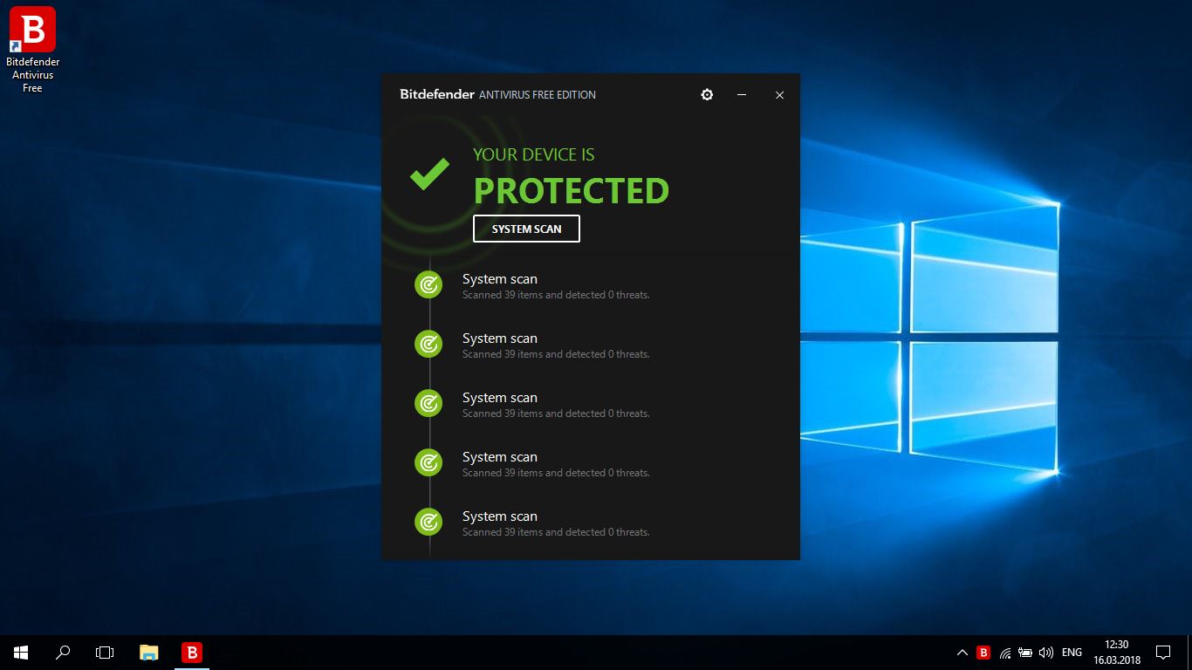Viewport: 1192px width, 670px height.
Task: Click the last System scan event icon
Action: [x=428, y=522]
